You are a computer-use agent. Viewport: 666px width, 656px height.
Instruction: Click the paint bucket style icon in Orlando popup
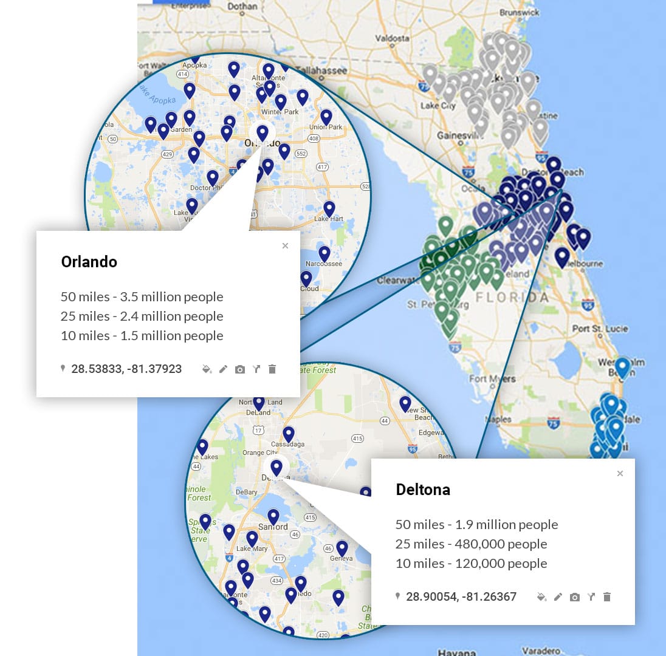(x=207, y=369)
